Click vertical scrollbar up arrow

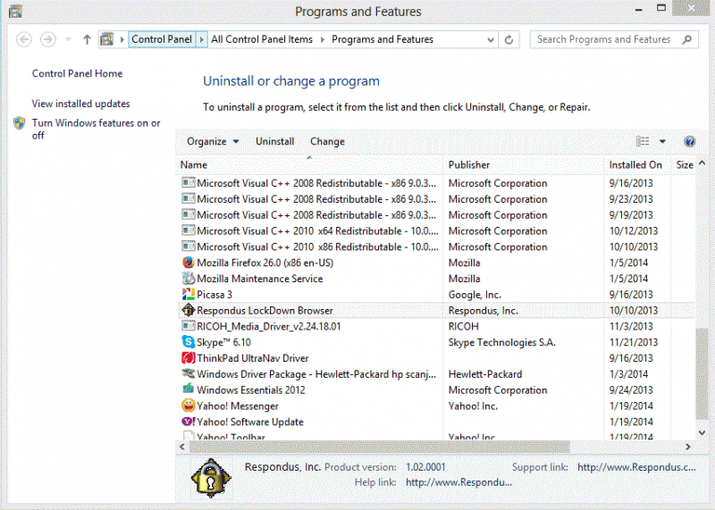click(x=702, y=163)
